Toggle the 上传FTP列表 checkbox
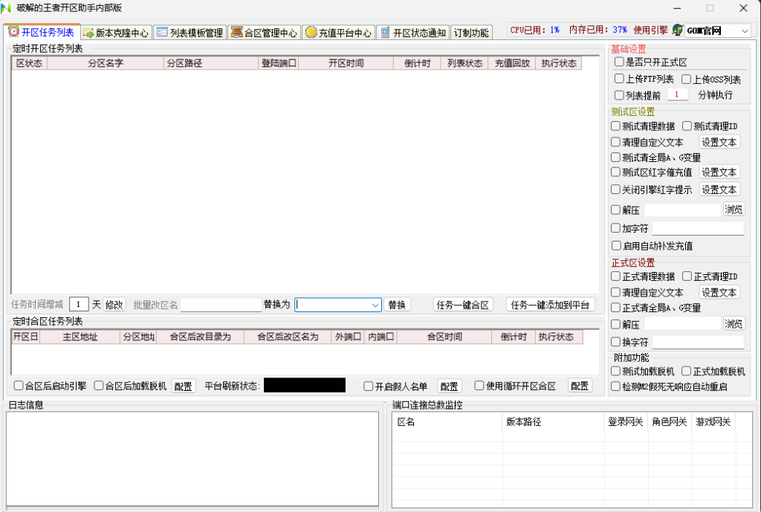761x512 pixels. point(619,79)
